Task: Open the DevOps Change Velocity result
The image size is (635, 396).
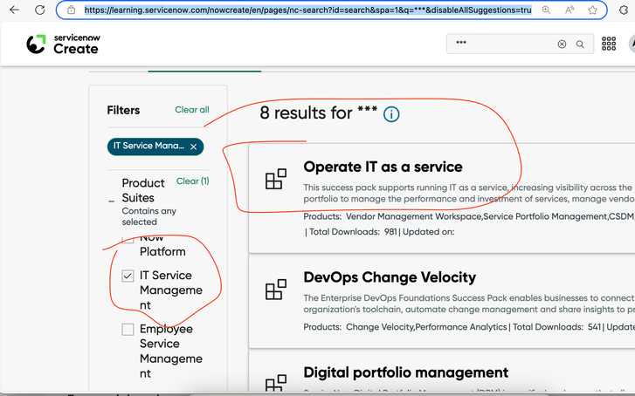Action: pyautogui.click(x=390, y=277)
